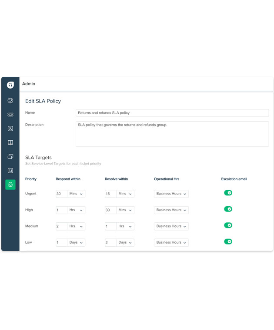Screen dimensions: 274x330
Task: Click Low resolve-within value field 2
Action: click(x=110, y=242)
